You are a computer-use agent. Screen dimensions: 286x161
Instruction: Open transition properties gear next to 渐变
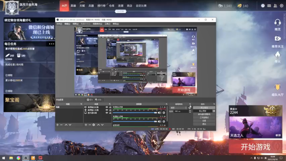tap(190, 108)
